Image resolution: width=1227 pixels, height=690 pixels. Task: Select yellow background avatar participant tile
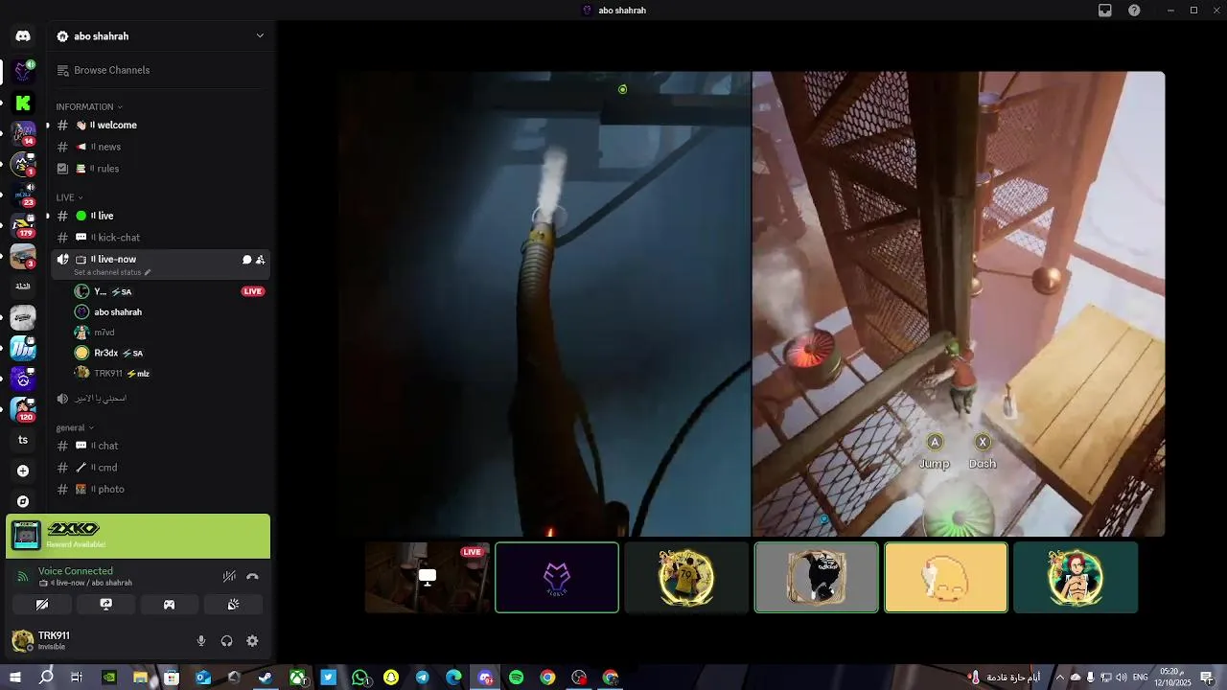point(946,577)
